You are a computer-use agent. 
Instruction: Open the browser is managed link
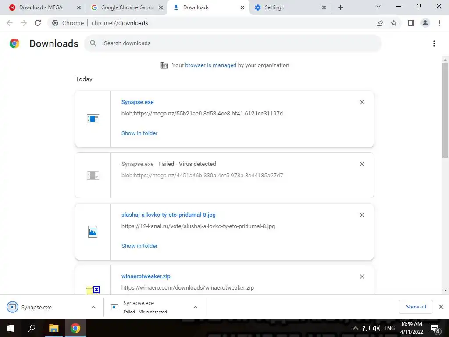(x=210, y=65)
